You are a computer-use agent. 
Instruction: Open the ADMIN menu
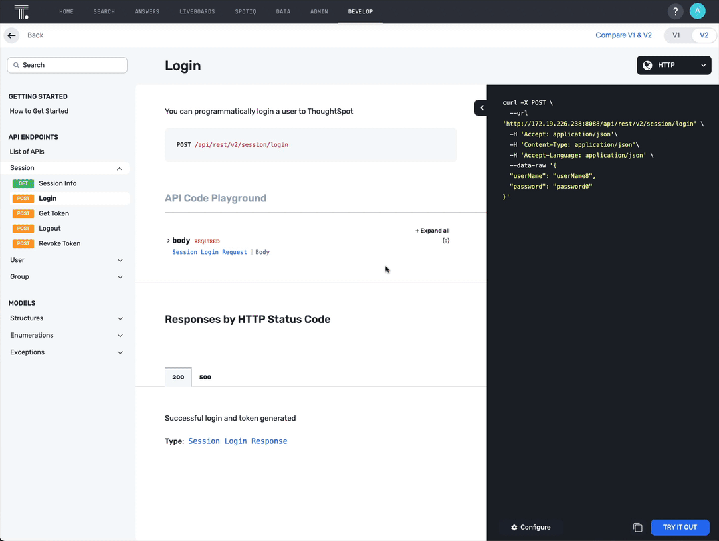319,12
